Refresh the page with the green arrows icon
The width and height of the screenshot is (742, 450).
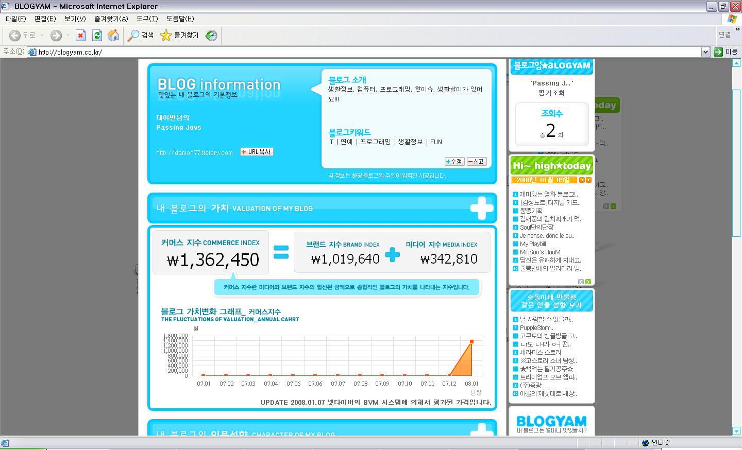[97, 35]
